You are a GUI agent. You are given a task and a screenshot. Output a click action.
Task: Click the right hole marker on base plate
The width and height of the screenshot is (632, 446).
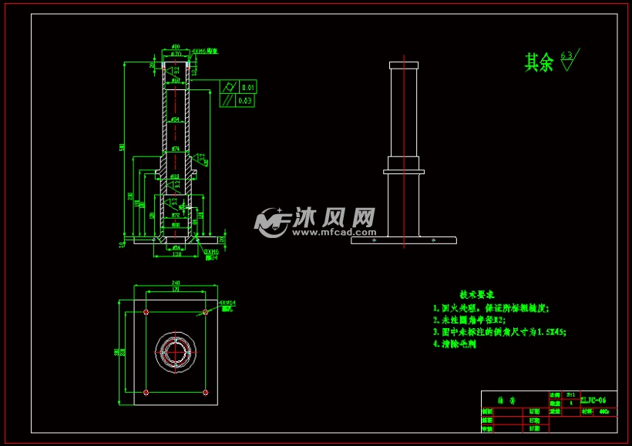point(433,240)
